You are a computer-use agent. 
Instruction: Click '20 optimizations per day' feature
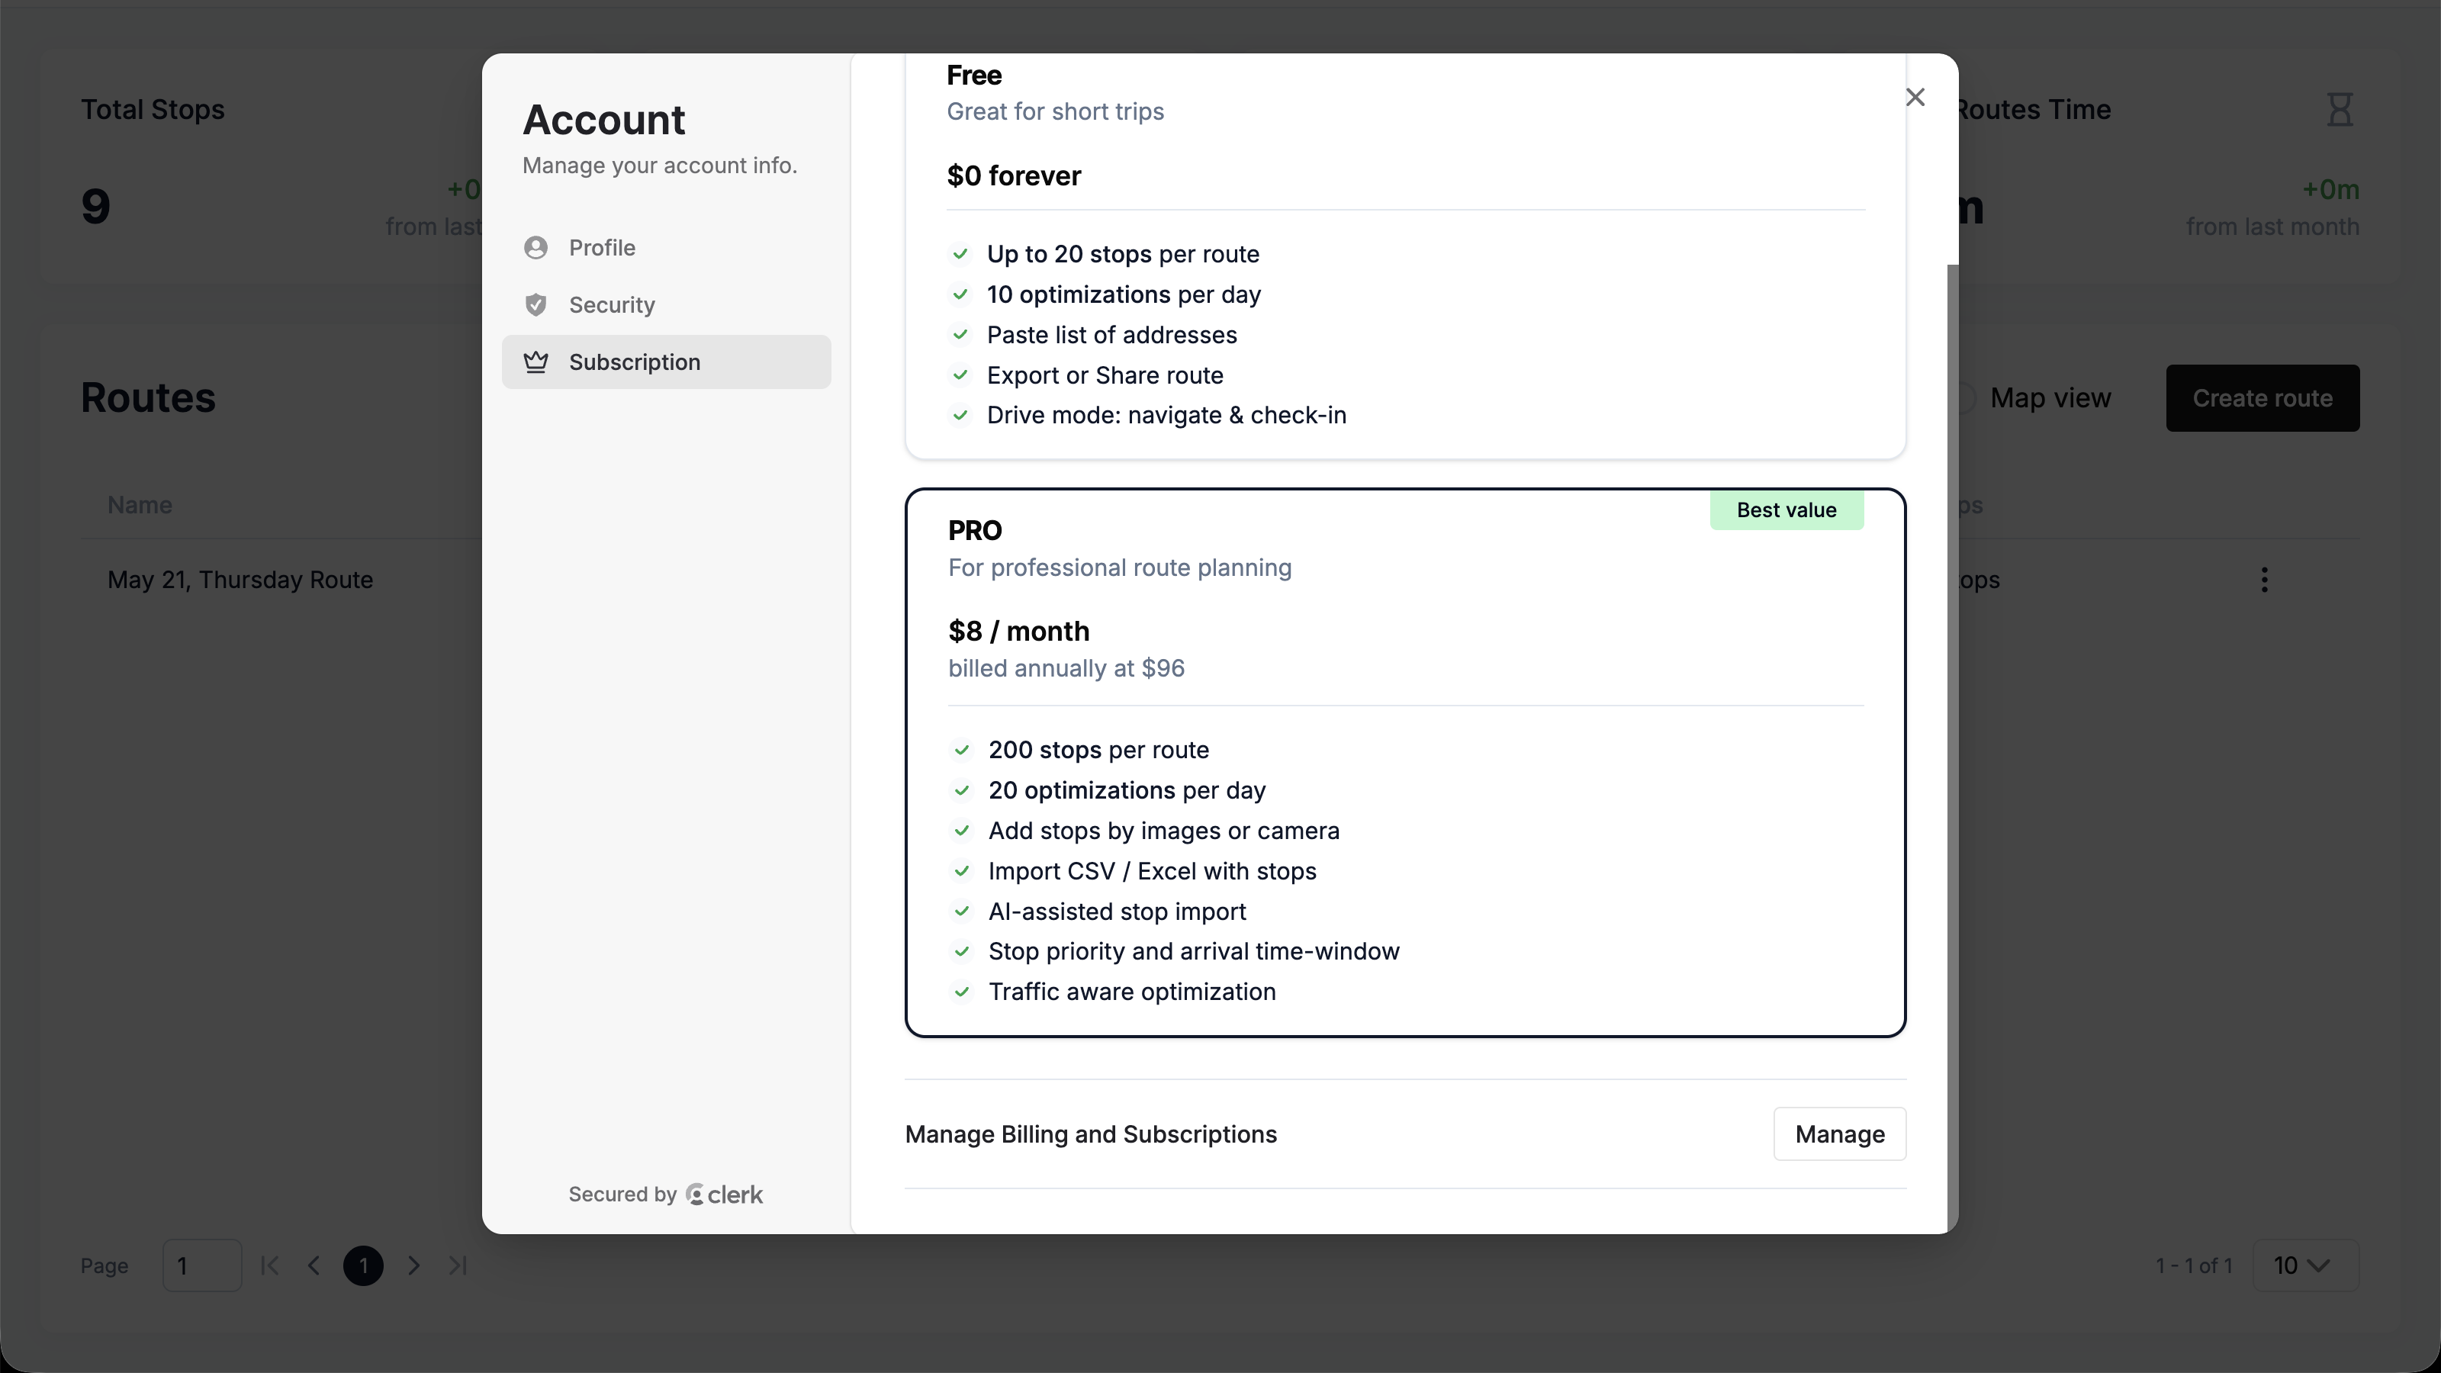(1127, 791)
